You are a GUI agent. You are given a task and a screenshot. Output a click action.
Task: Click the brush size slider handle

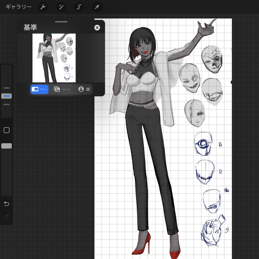click(x=6, y=96)
